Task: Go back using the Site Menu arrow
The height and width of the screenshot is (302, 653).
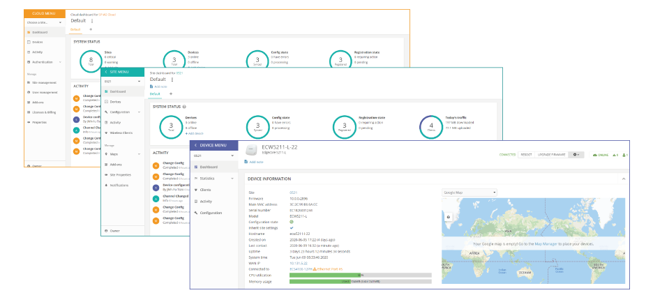Action: (x=106, y=72)
